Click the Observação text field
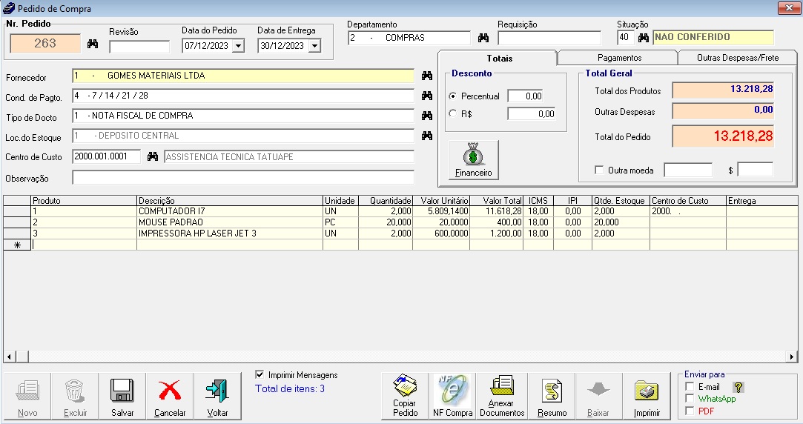Screen dimensions: 803x424 [243, 178]
